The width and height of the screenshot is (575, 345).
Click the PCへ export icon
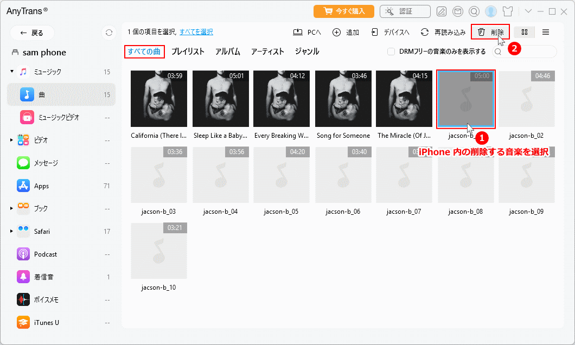pyautogui.click(x=298, y=32)
